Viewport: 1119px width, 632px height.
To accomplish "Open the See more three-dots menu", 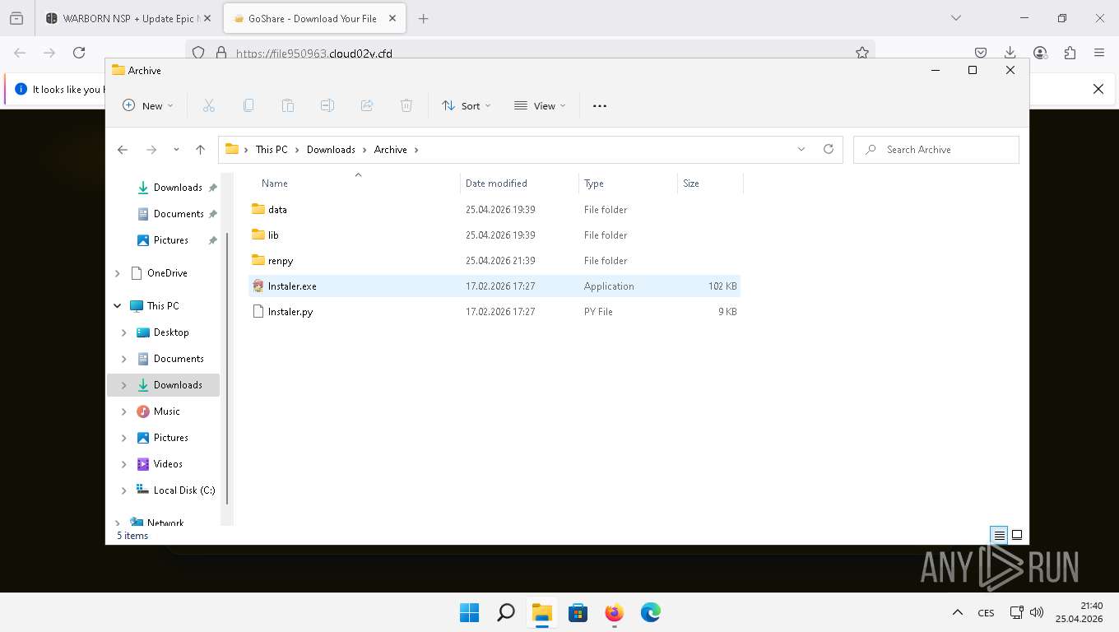I will (600, 105).
